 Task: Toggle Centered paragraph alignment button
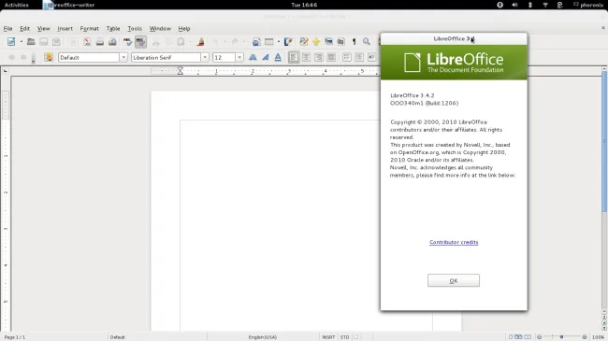point(306,57)
